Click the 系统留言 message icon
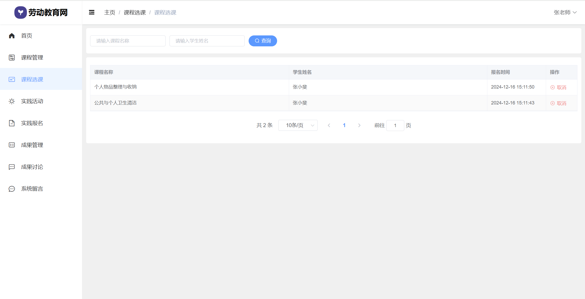The image size is (585, 299). point(12,189)
